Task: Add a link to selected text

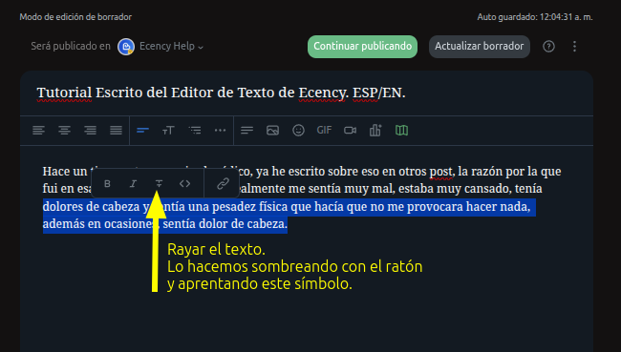Action: click(x=223, y=183)
